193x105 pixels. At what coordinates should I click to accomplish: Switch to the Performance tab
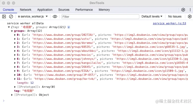tap(84, 10)
